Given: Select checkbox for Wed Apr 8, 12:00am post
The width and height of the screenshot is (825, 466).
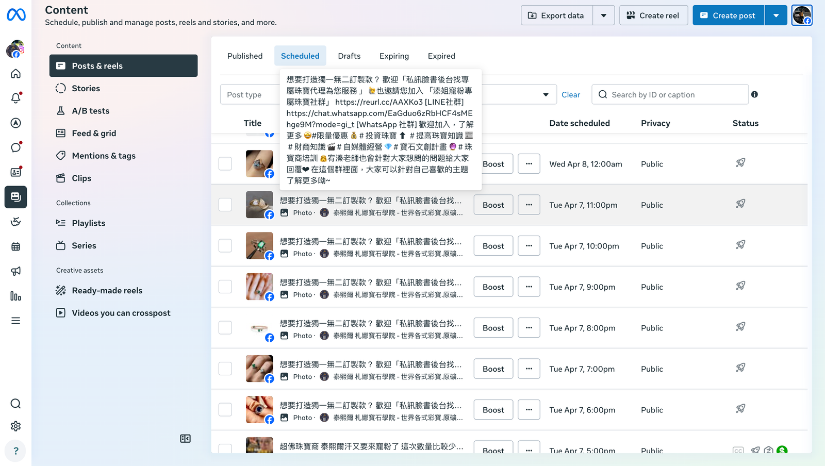Looking at the screenshot, I should coord(225,164).
